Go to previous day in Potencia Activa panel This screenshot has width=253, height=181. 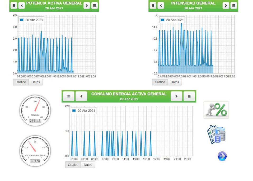[22, 6]
